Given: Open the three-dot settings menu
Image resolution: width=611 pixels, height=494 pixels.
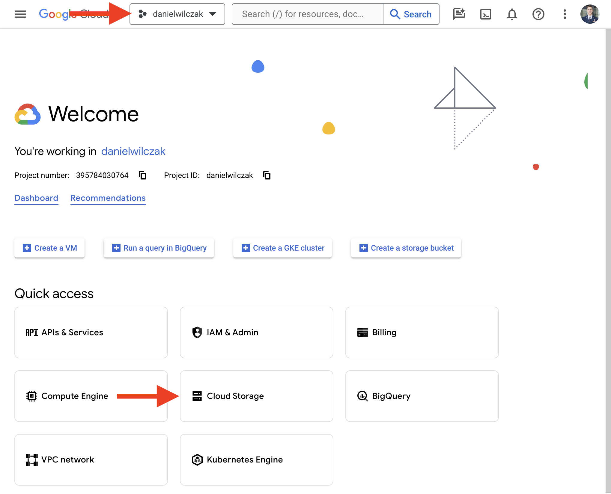Looking at the screenshot, I should tap(565, 14).
